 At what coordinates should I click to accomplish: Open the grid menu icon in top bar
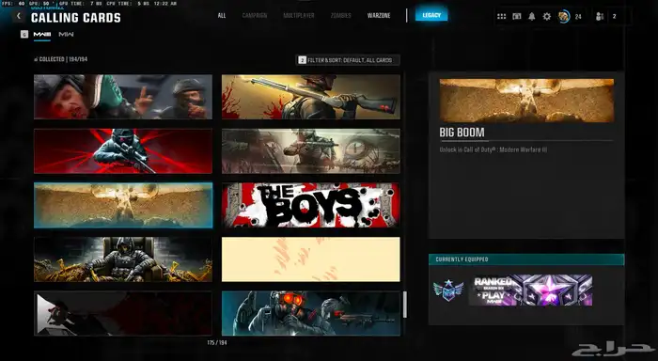(501, 16)
